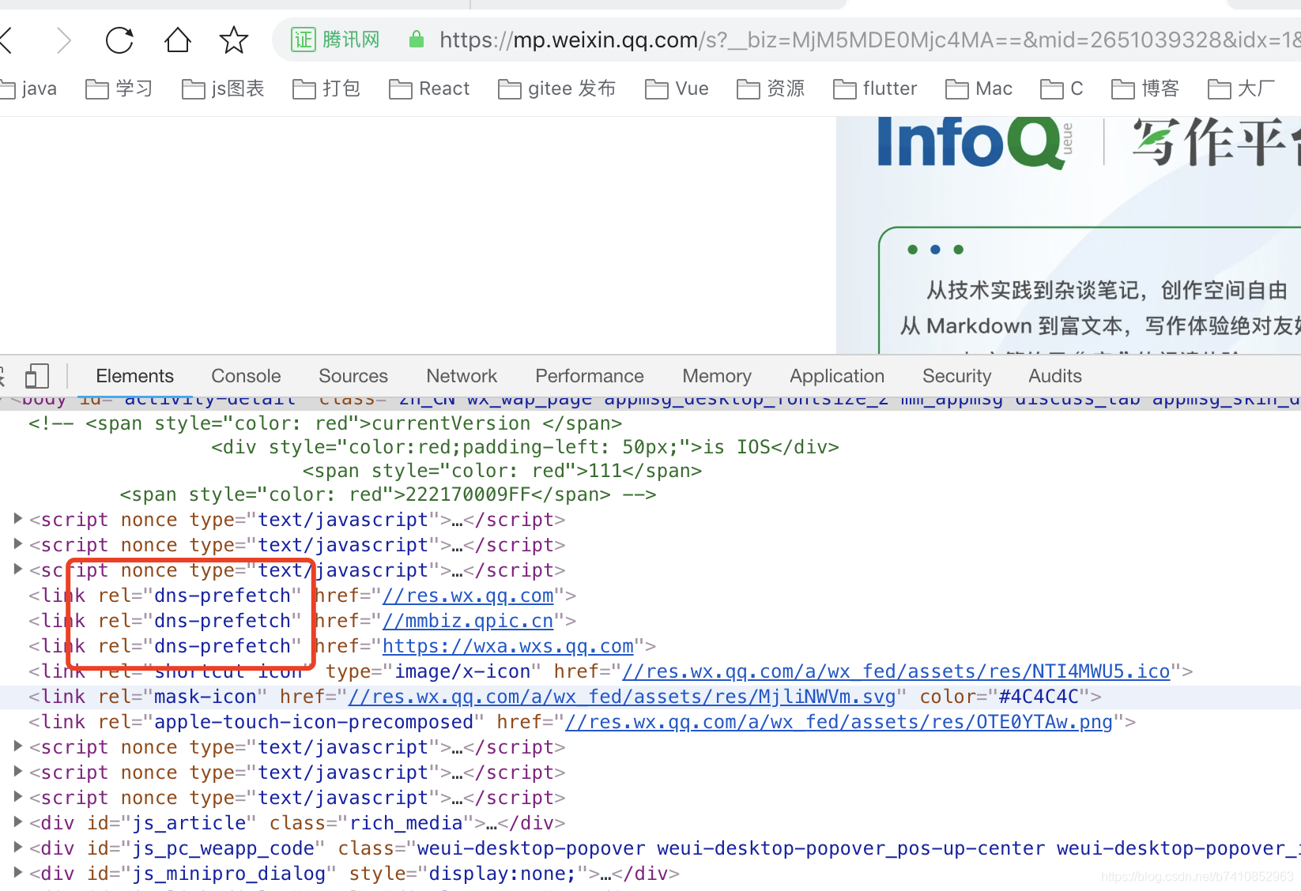Click the browser forward arrow
The width and height of the screenshot is (1301, 891).
tap(64, 39)
